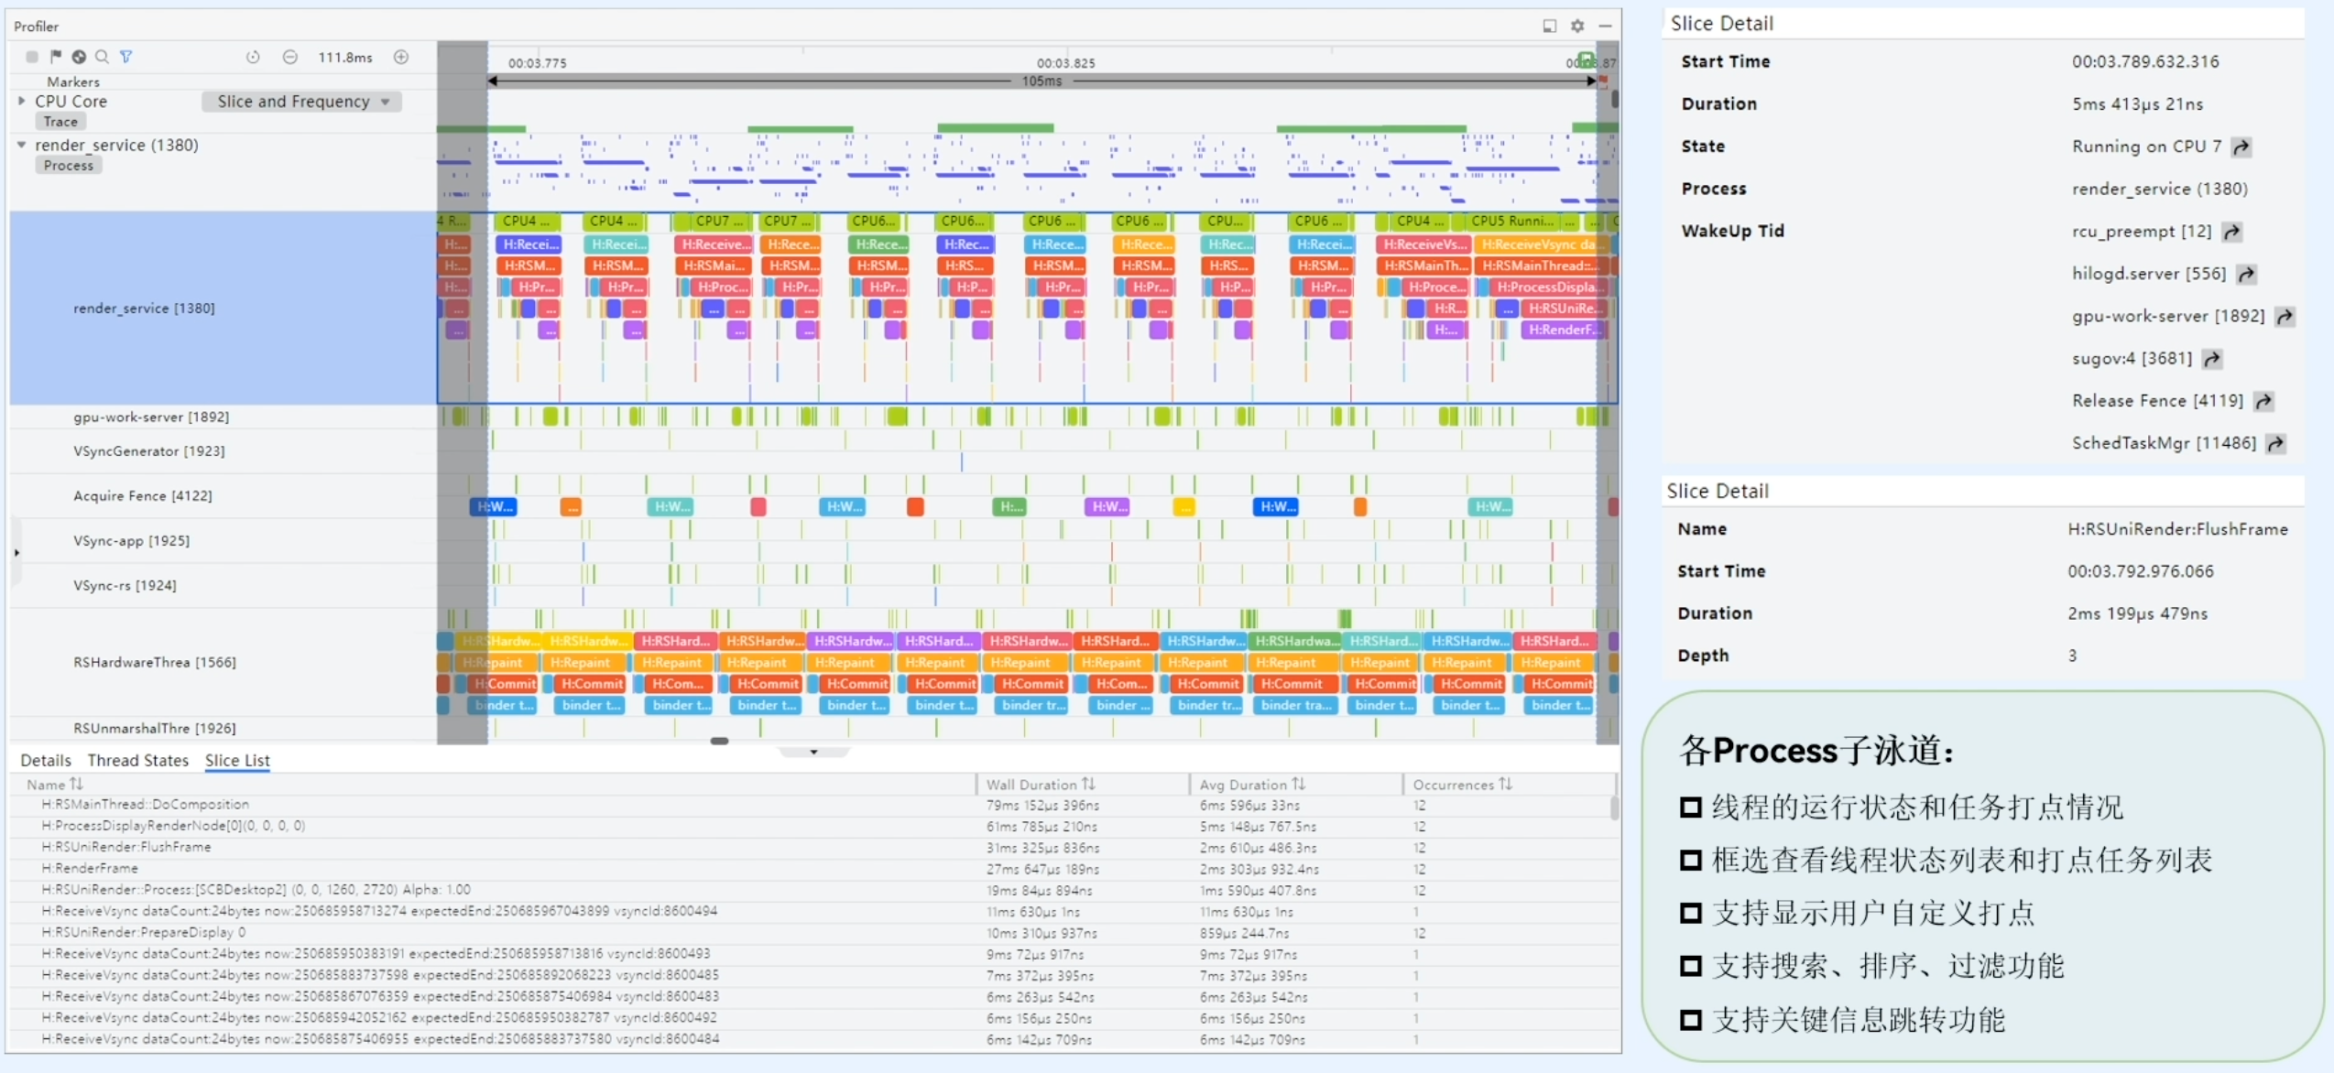This screenshot has width=2334, height=1073.
Task: Click the zoom in plus icon
Action: point(401,57)
